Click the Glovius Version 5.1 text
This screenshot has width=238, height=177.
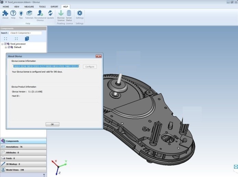27,92
